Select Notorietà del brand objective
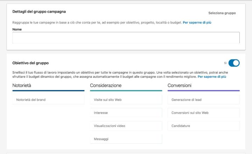Screen dimensions: 252x154 point(48,100)
